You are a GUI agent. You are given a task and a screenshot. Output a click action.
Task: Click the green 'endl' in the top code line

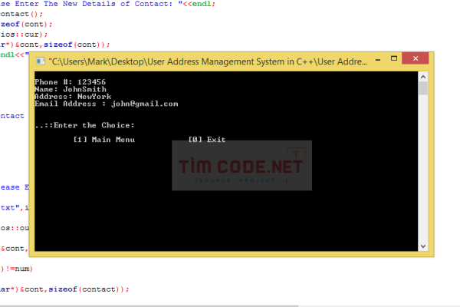tap(201, 4)
